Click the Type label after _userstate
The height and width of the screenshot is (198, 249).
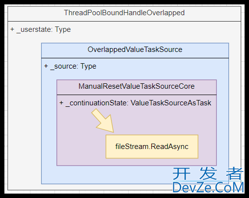click(63, 29)
